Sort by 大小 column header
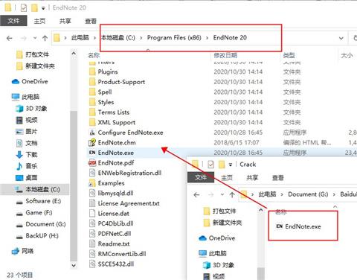Viewport: 357px width, 280px height. [x=347, y=55]
